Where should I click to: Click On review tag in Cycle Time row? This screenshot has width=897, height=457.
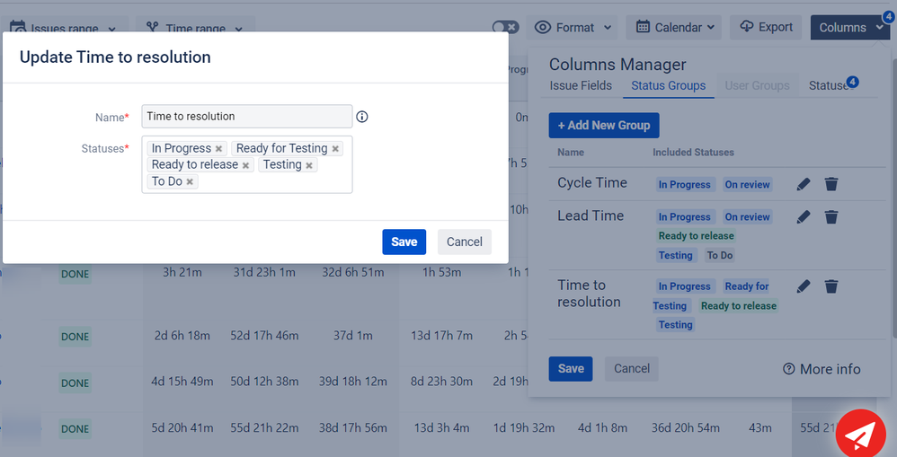coord(747,185)
